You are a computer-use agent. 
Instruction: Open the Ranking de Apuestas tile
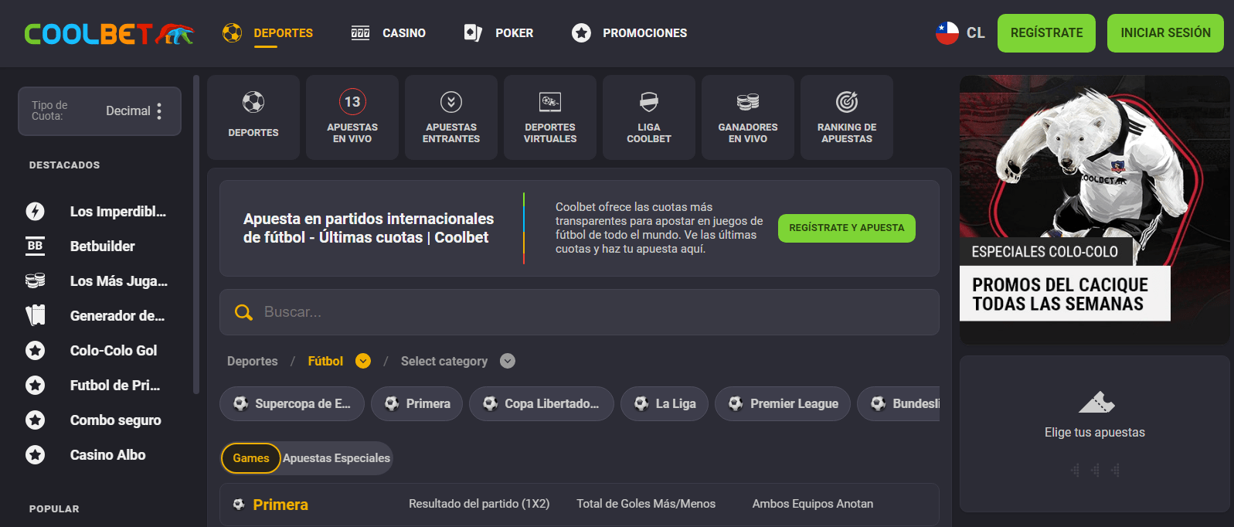point(847,117)
